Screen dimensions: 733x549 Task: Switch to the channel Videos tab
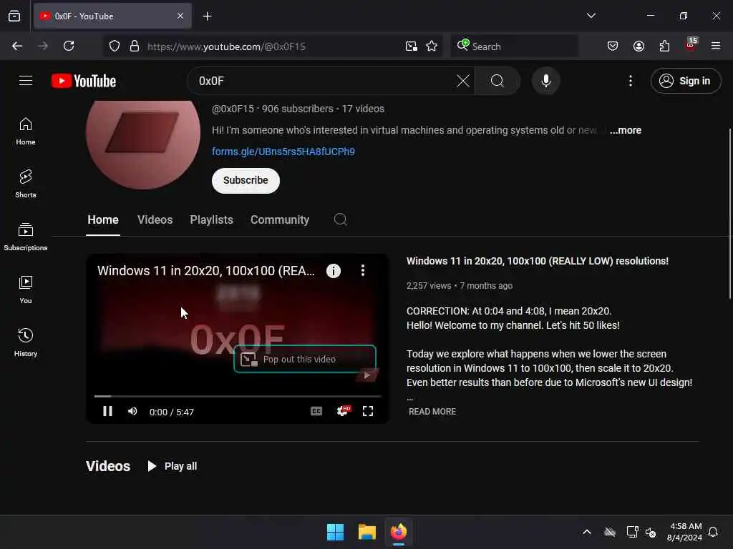pos(155,220)
